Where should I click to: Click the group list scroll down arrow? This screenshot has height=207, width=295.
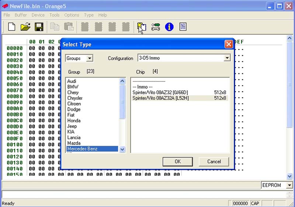pos(122,149)
